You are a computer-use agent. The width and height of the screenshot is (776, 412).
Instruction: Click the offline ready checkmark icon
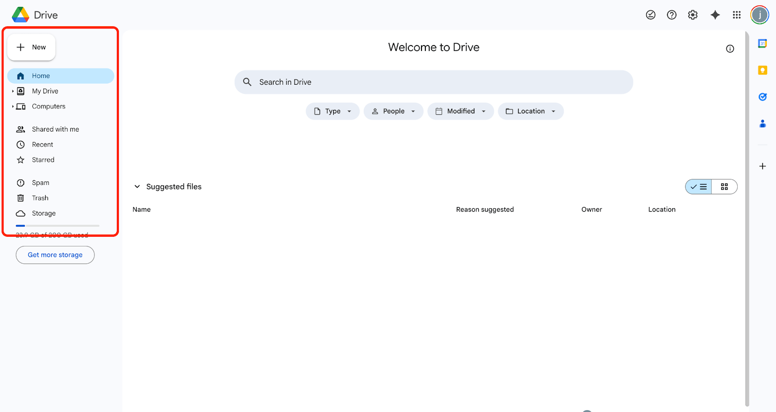coord(650,15)
